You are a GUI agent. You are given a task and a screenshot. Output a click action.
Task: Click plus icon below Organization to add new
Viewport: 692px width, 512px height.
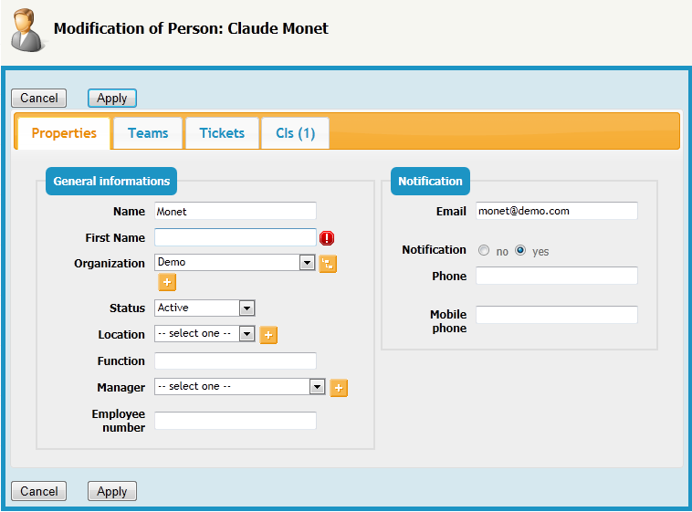point(167,283)
